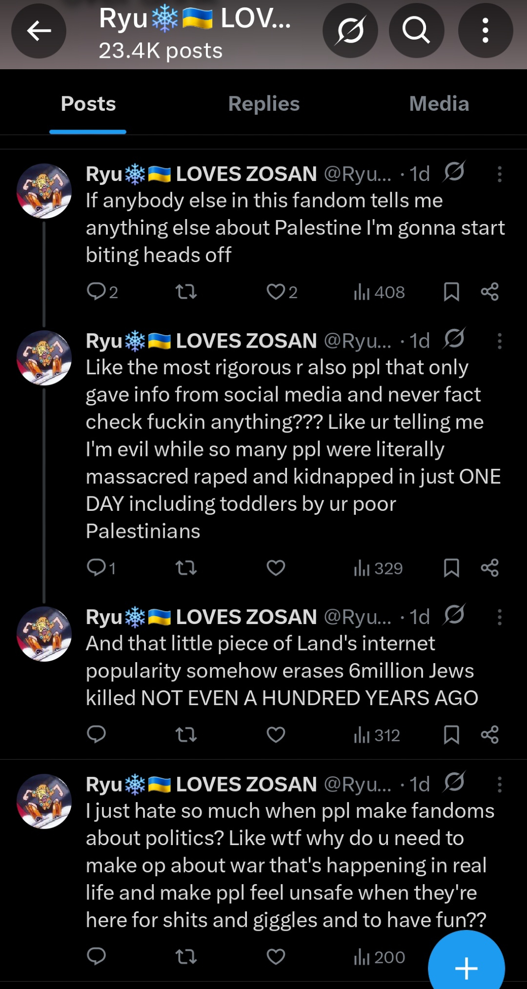
Task: Like the 'most rigorous' post
Action: pyautogui.click(x=276, y=568)
